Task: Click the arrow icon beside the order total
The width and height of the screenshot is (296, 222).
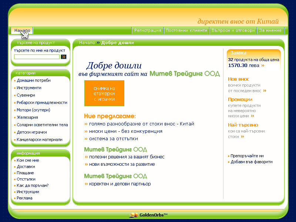Action: [263, 65]
